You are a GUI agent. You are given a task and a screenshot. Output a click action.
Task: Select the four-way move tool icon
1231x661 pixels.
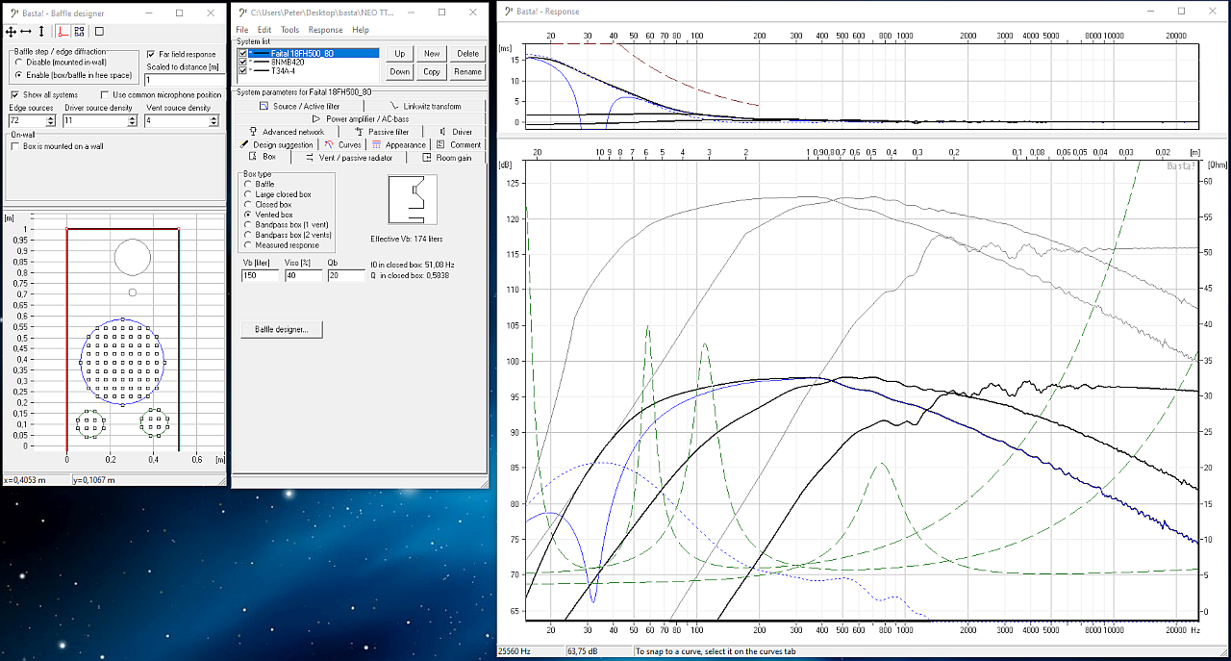pyautogui.click(x=12, y=32)
